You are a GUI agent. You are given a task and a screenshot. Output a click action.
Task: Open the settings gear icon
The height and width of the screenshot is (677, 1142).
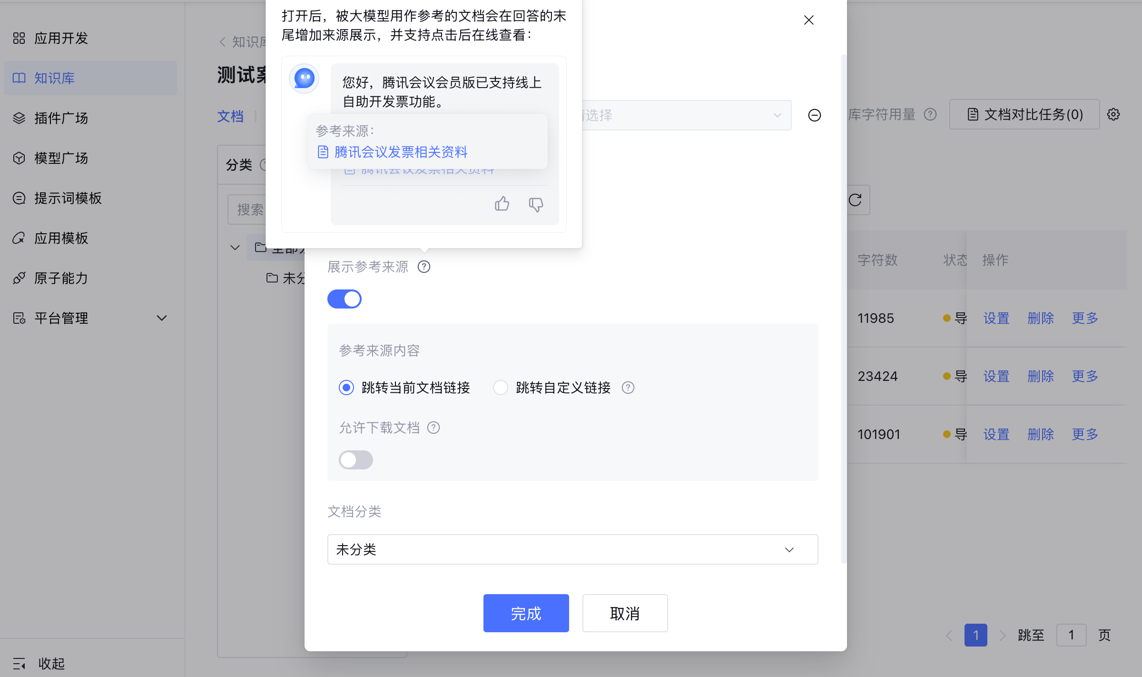[1113, 114]
